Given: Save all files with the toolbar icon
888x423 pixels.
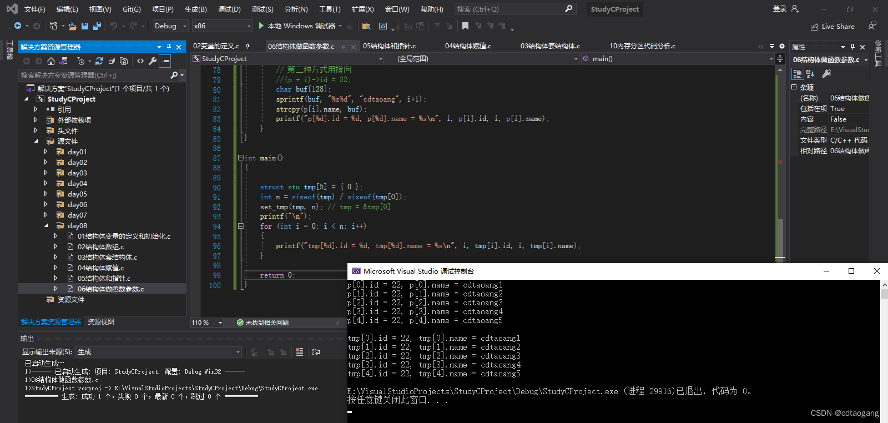Looking at the screenshot, I should click(97, 26).
